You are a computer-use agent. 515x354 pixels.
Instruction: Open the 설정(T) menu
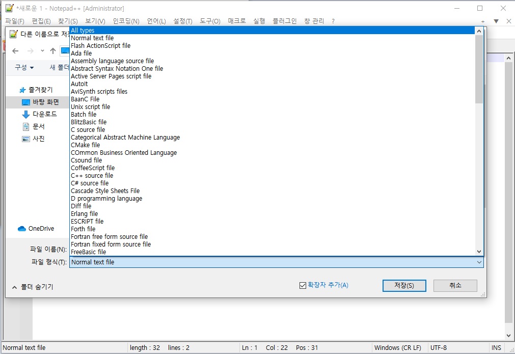click(x=183, y=21)
